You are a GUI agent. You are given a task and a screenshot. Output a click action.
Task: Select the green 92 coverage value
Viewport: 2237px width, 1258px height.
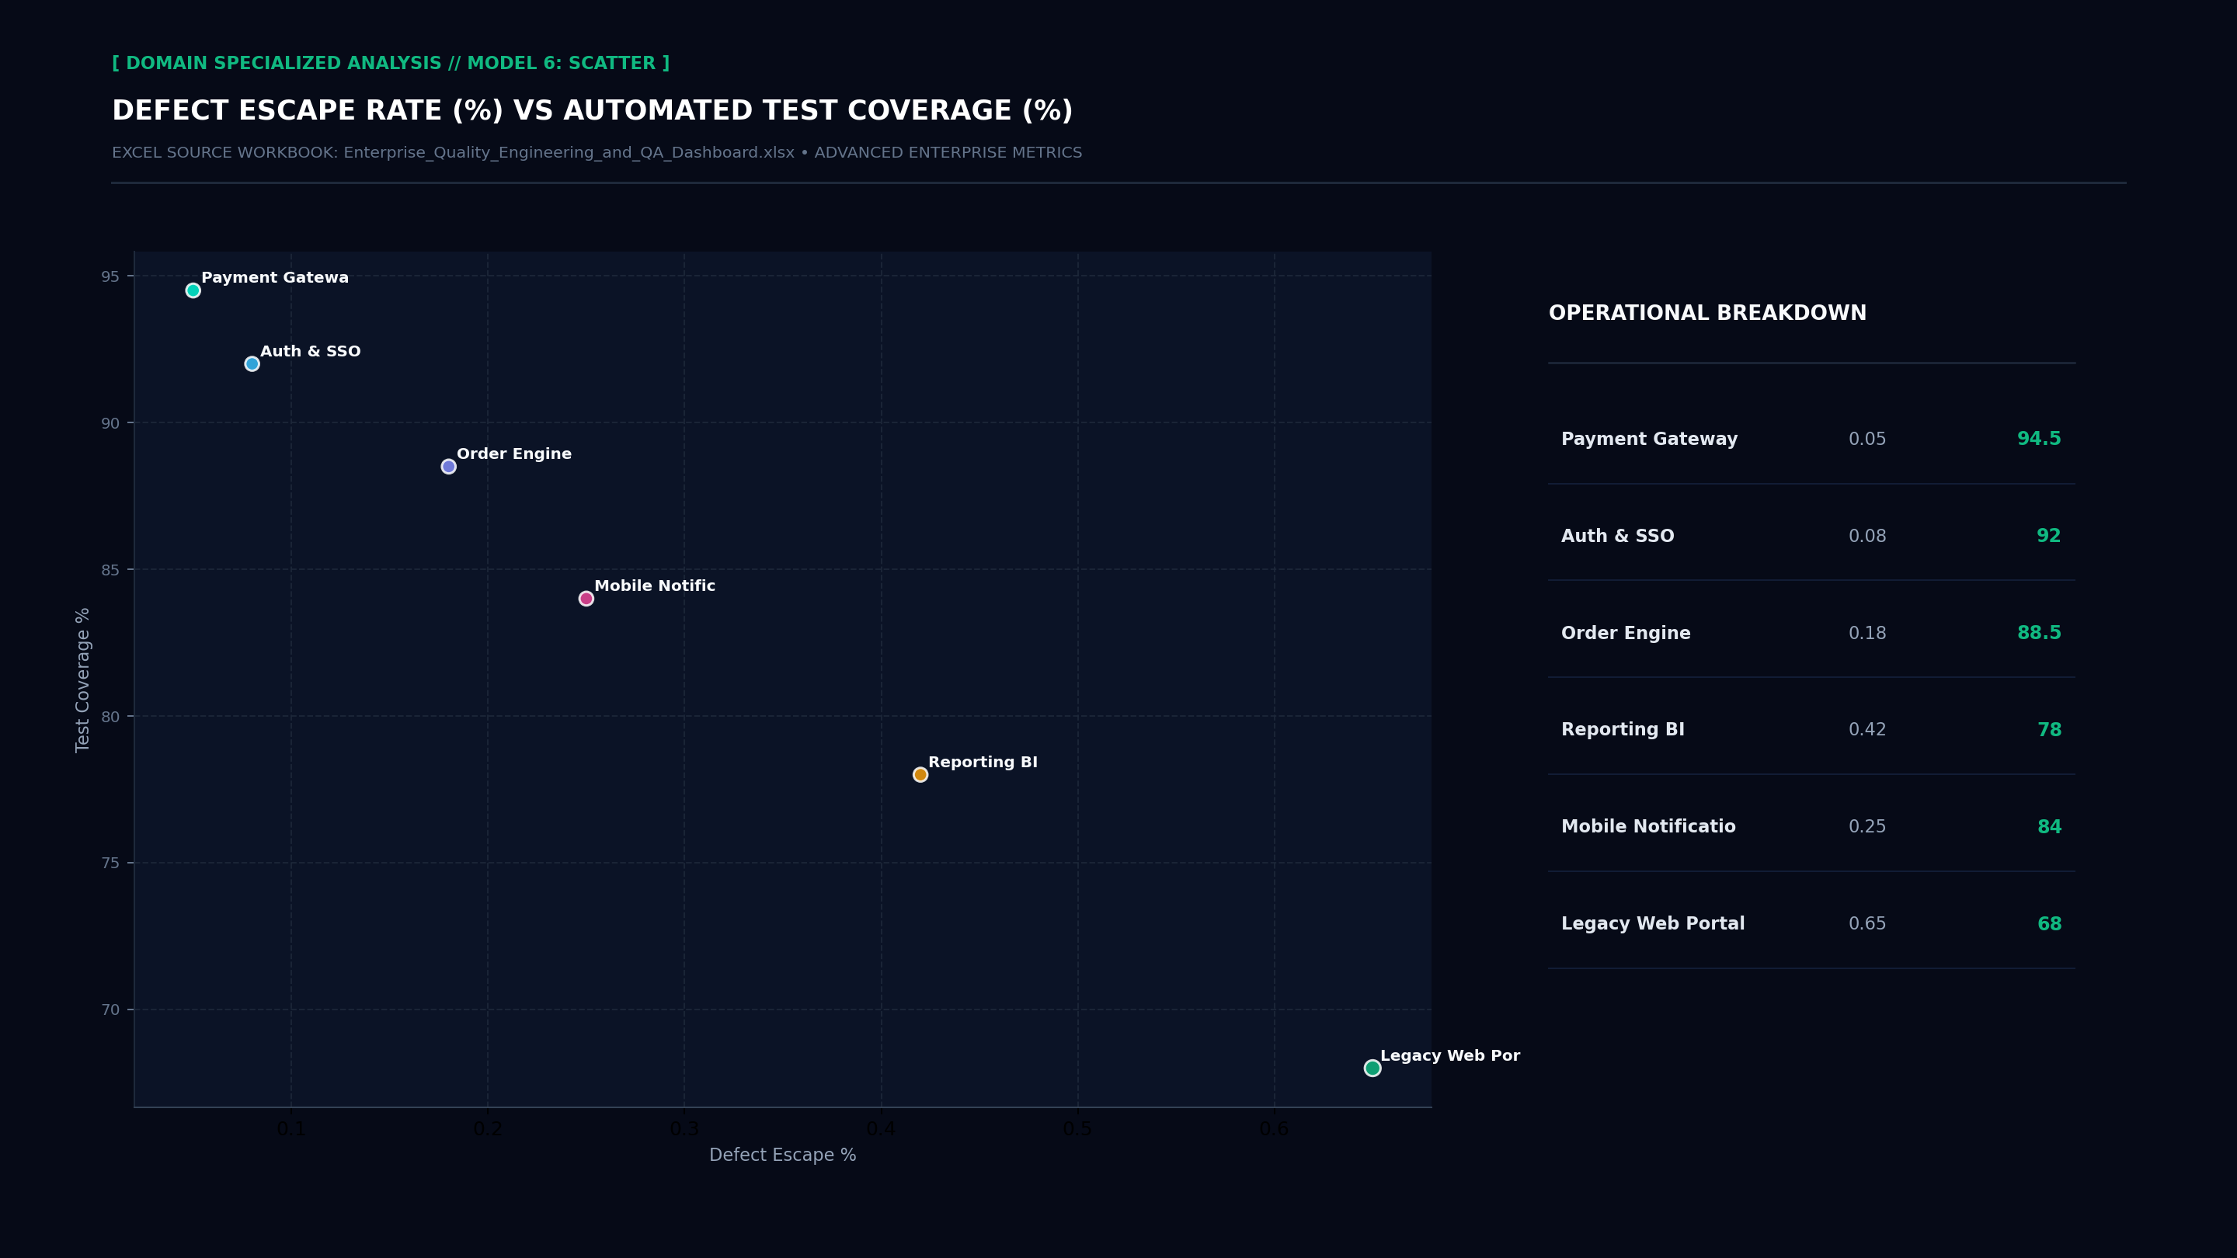(2048, 537)
